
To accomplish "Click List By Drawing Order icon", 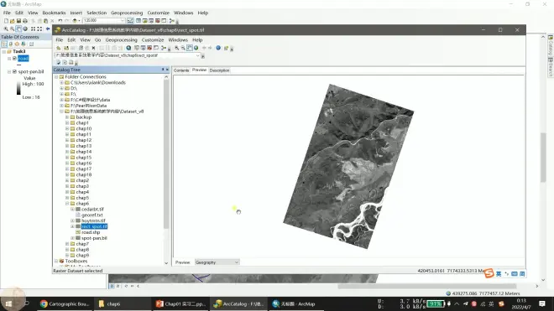I will pyautogui.click(x=4, y=44).
